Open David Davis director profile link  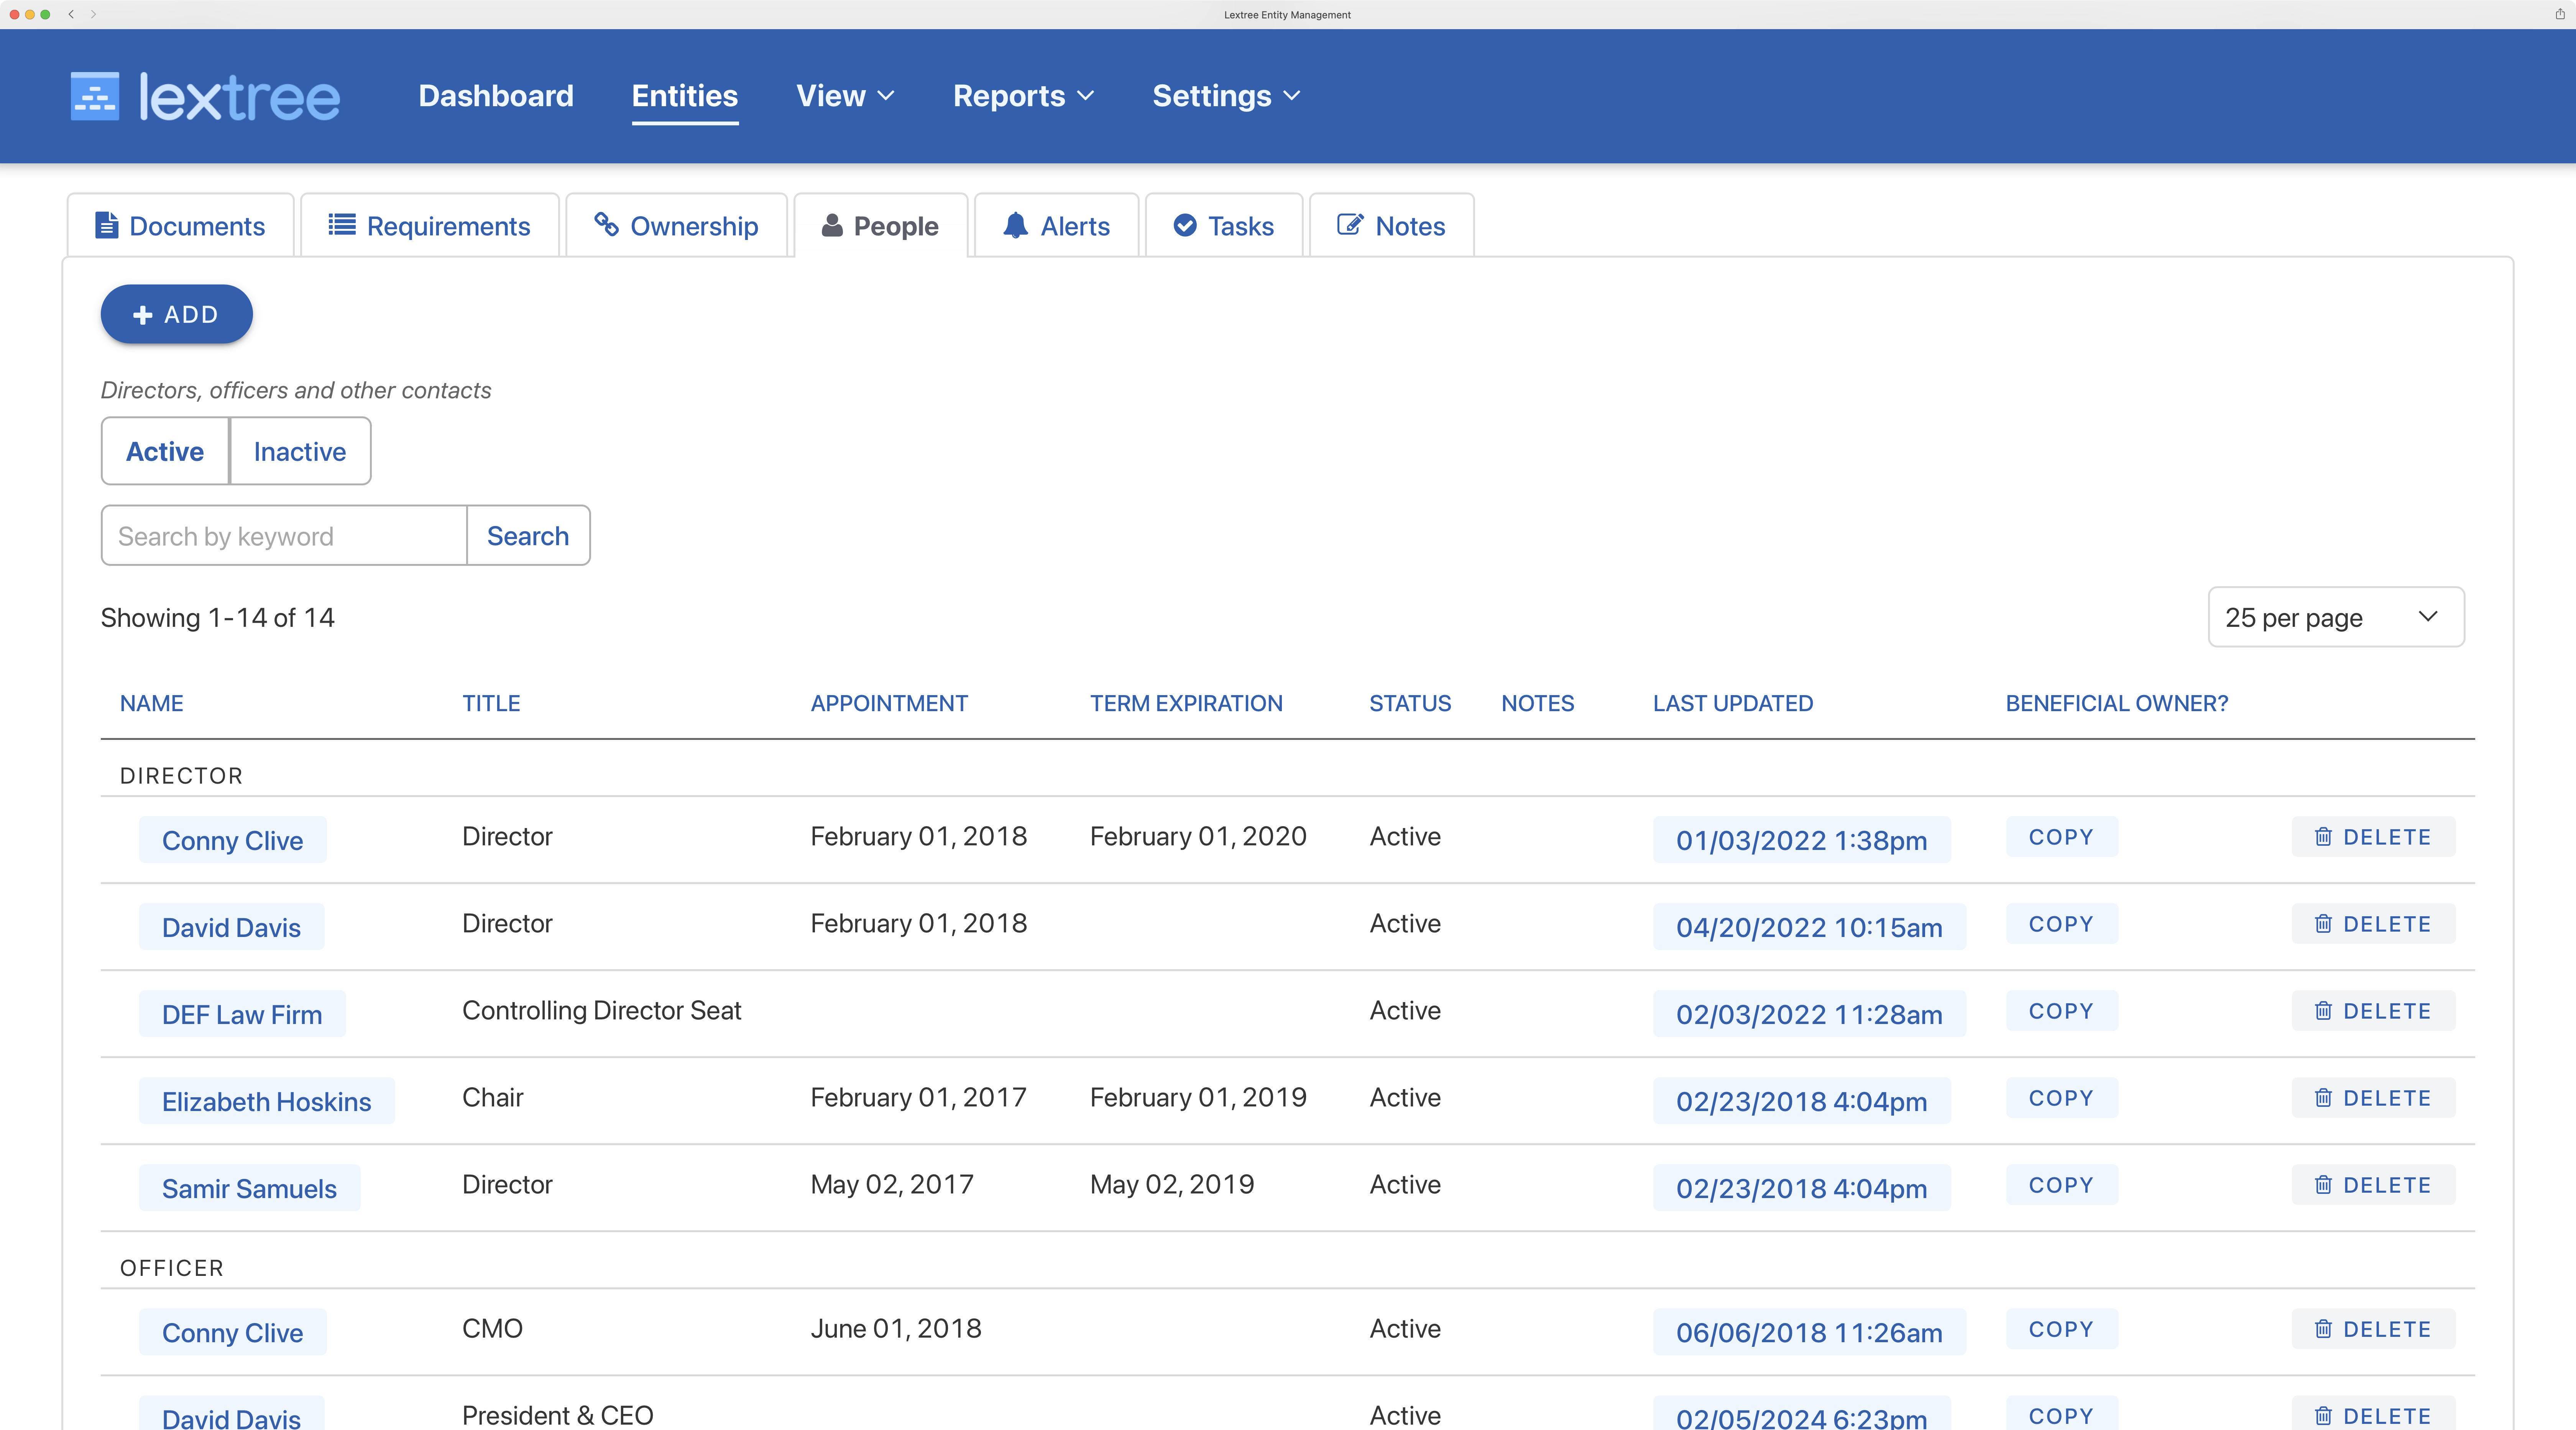click(231, 927)
